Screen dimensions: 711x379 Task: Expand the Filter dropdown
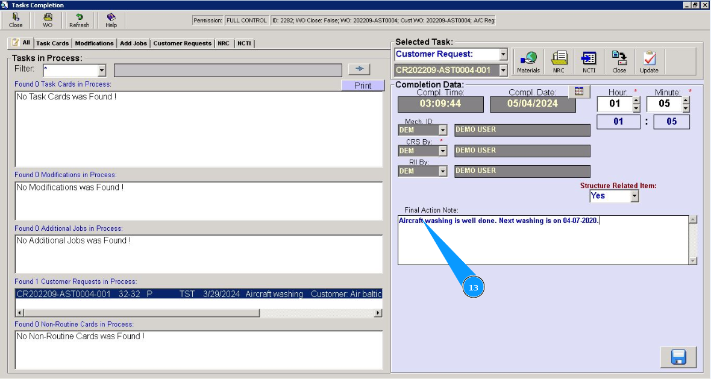102,70
